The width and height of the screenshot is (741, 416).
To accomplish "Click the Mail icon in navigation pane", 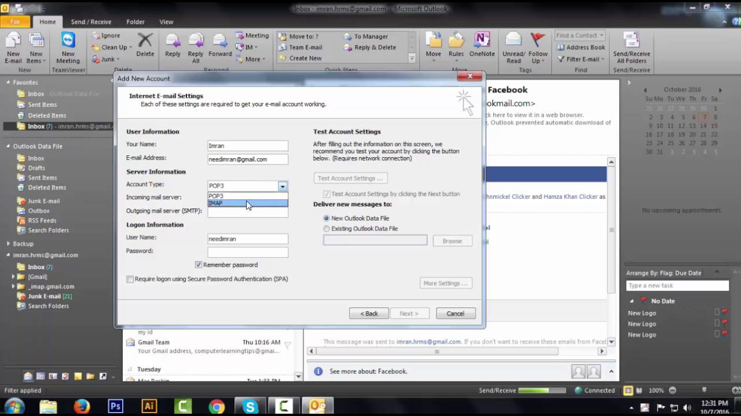I will (28, 376).
